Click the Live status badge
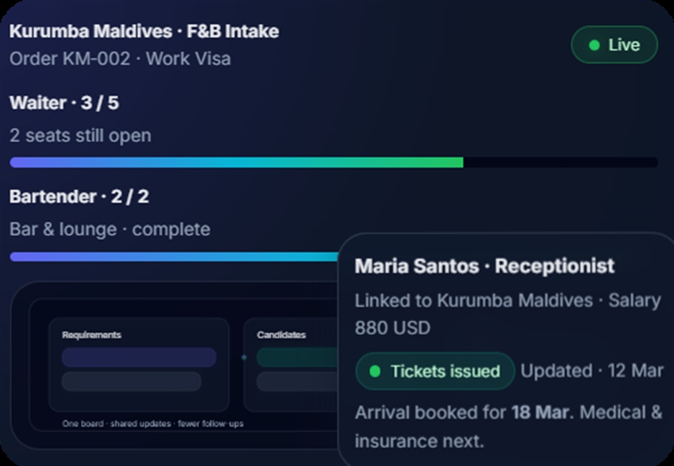 point(614,45)
